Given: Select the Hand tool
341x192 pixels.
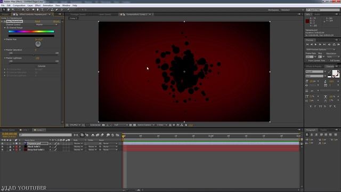Looking at the screenshot, I should [9, 10].
